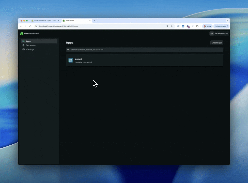Focus the app search field
The image size is (248, 183).
[x=145, y=50]
